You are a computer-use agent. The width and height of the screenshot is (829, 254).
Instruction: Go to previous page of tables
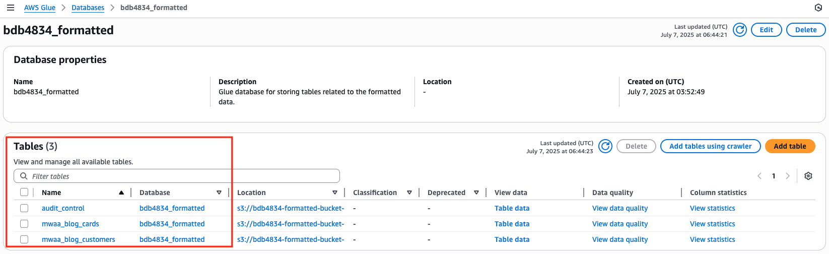759,176
